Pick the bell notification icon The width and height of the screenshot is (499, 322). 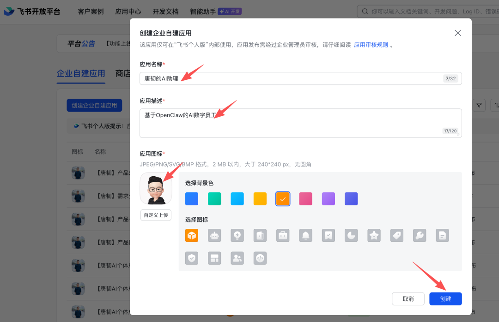coord(305,235)
